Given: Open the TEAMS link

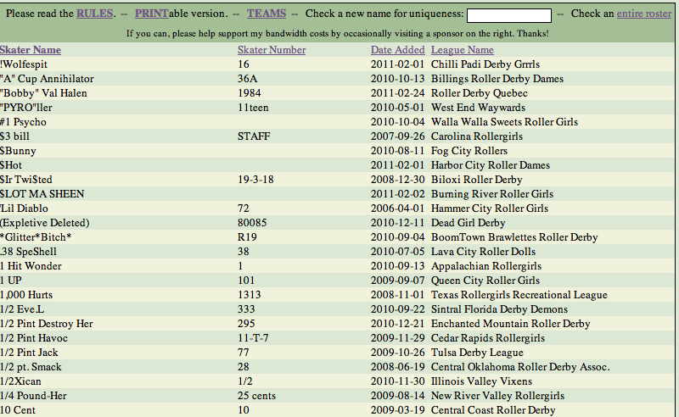Looking at the screenshot, I should tap(267, 14).
